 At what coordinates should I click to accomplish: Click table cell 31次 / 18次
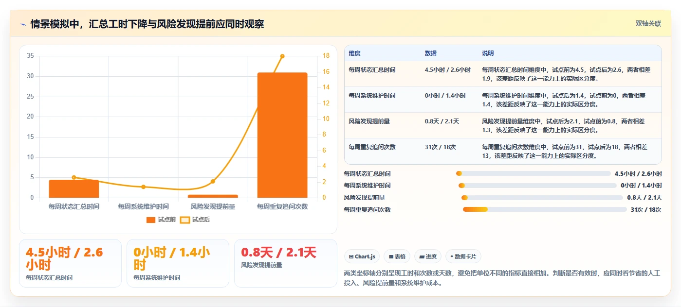(x=441, y=147)
